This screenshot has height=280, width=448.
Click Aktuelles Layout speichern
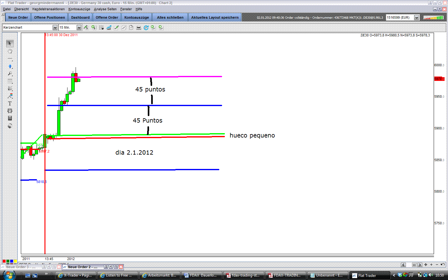click(x=215, y=17)
